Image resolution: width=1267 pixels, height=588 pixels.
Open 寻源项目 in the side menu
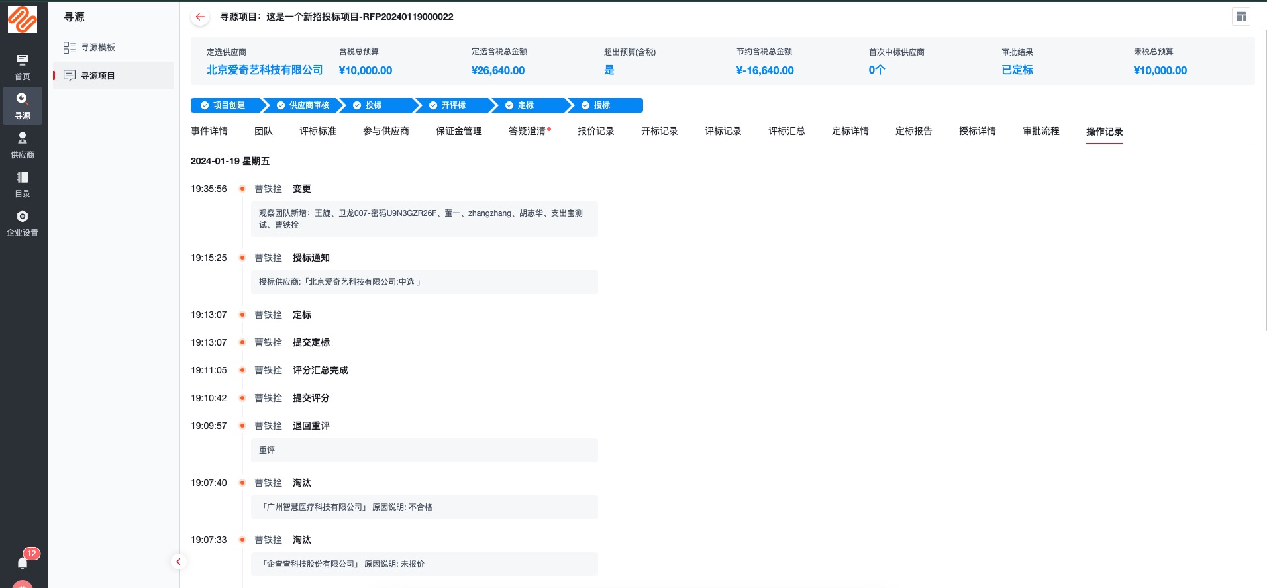tap(113, 75)
